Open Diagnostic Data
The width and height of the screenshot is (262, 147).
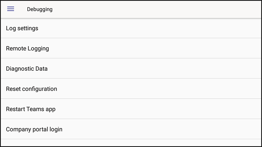(131, 69)
